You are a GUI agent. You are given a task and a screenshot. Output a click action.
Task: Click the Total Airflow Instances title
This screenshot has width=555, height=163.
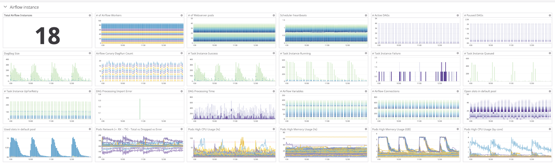click(18, 15)
